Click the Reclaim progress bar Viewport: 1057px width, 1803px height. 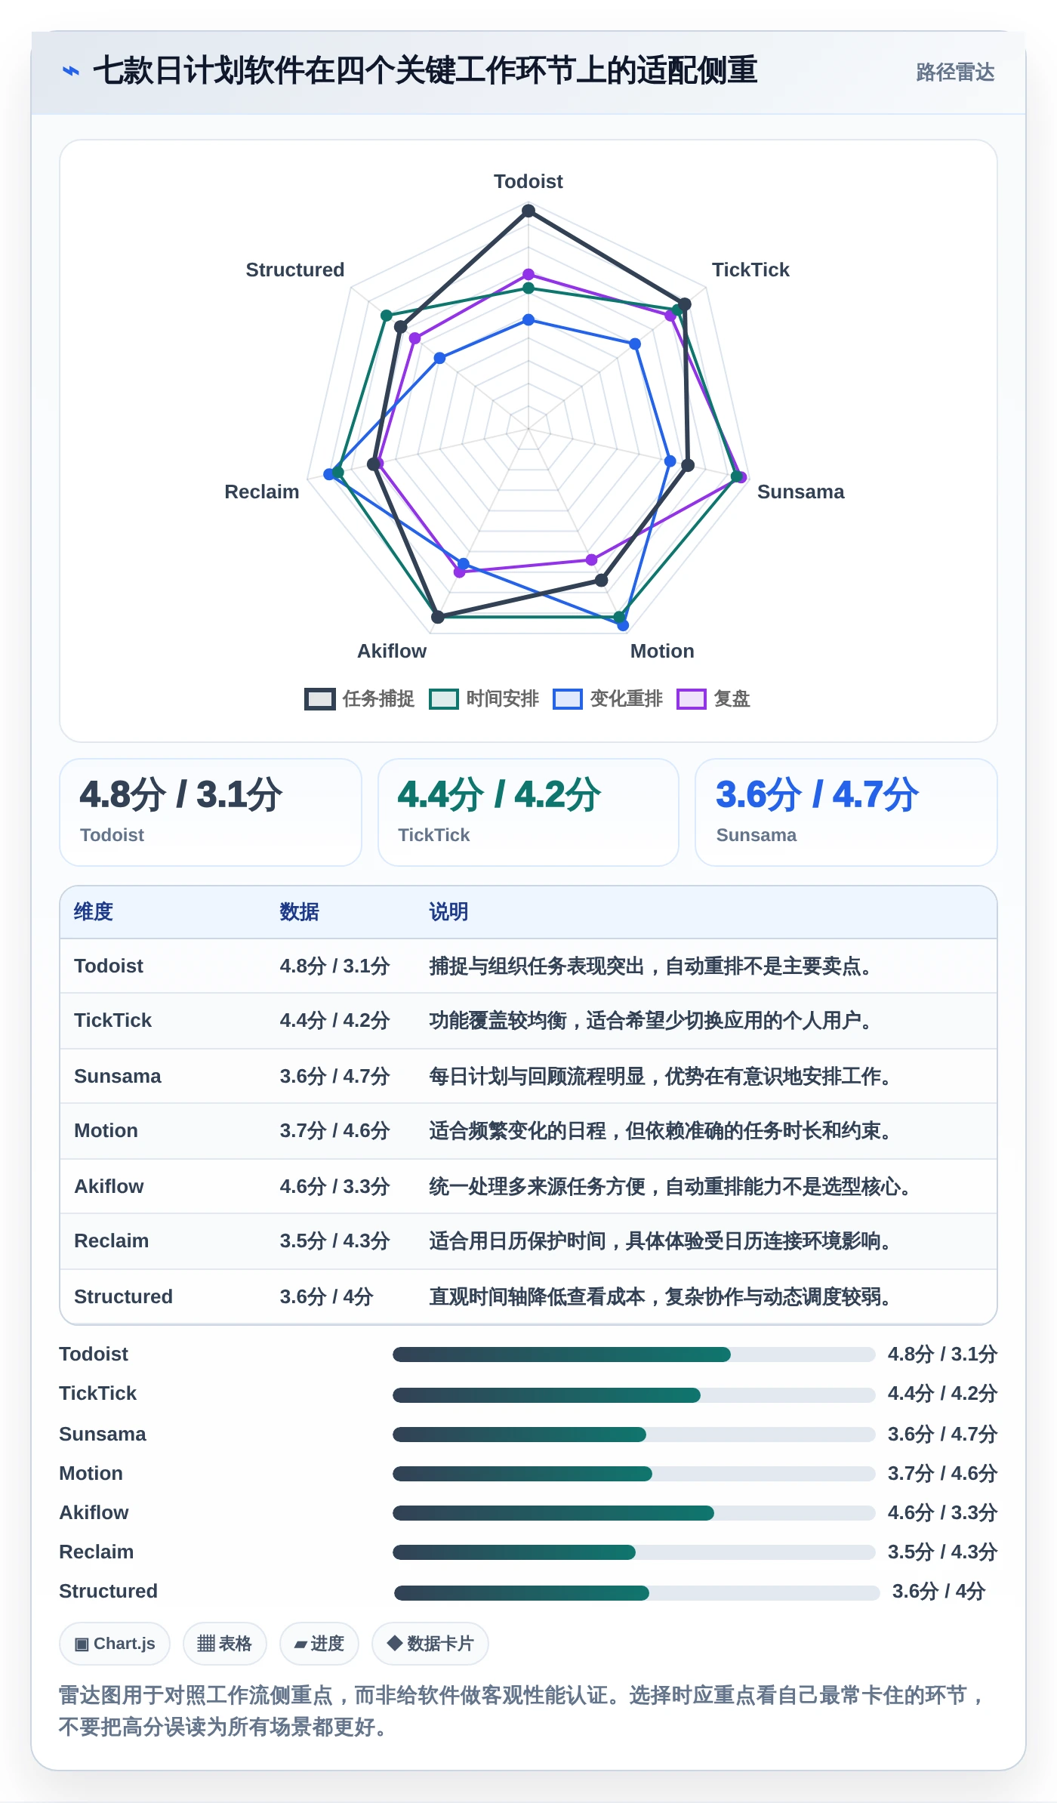(x=634, y=1552)
